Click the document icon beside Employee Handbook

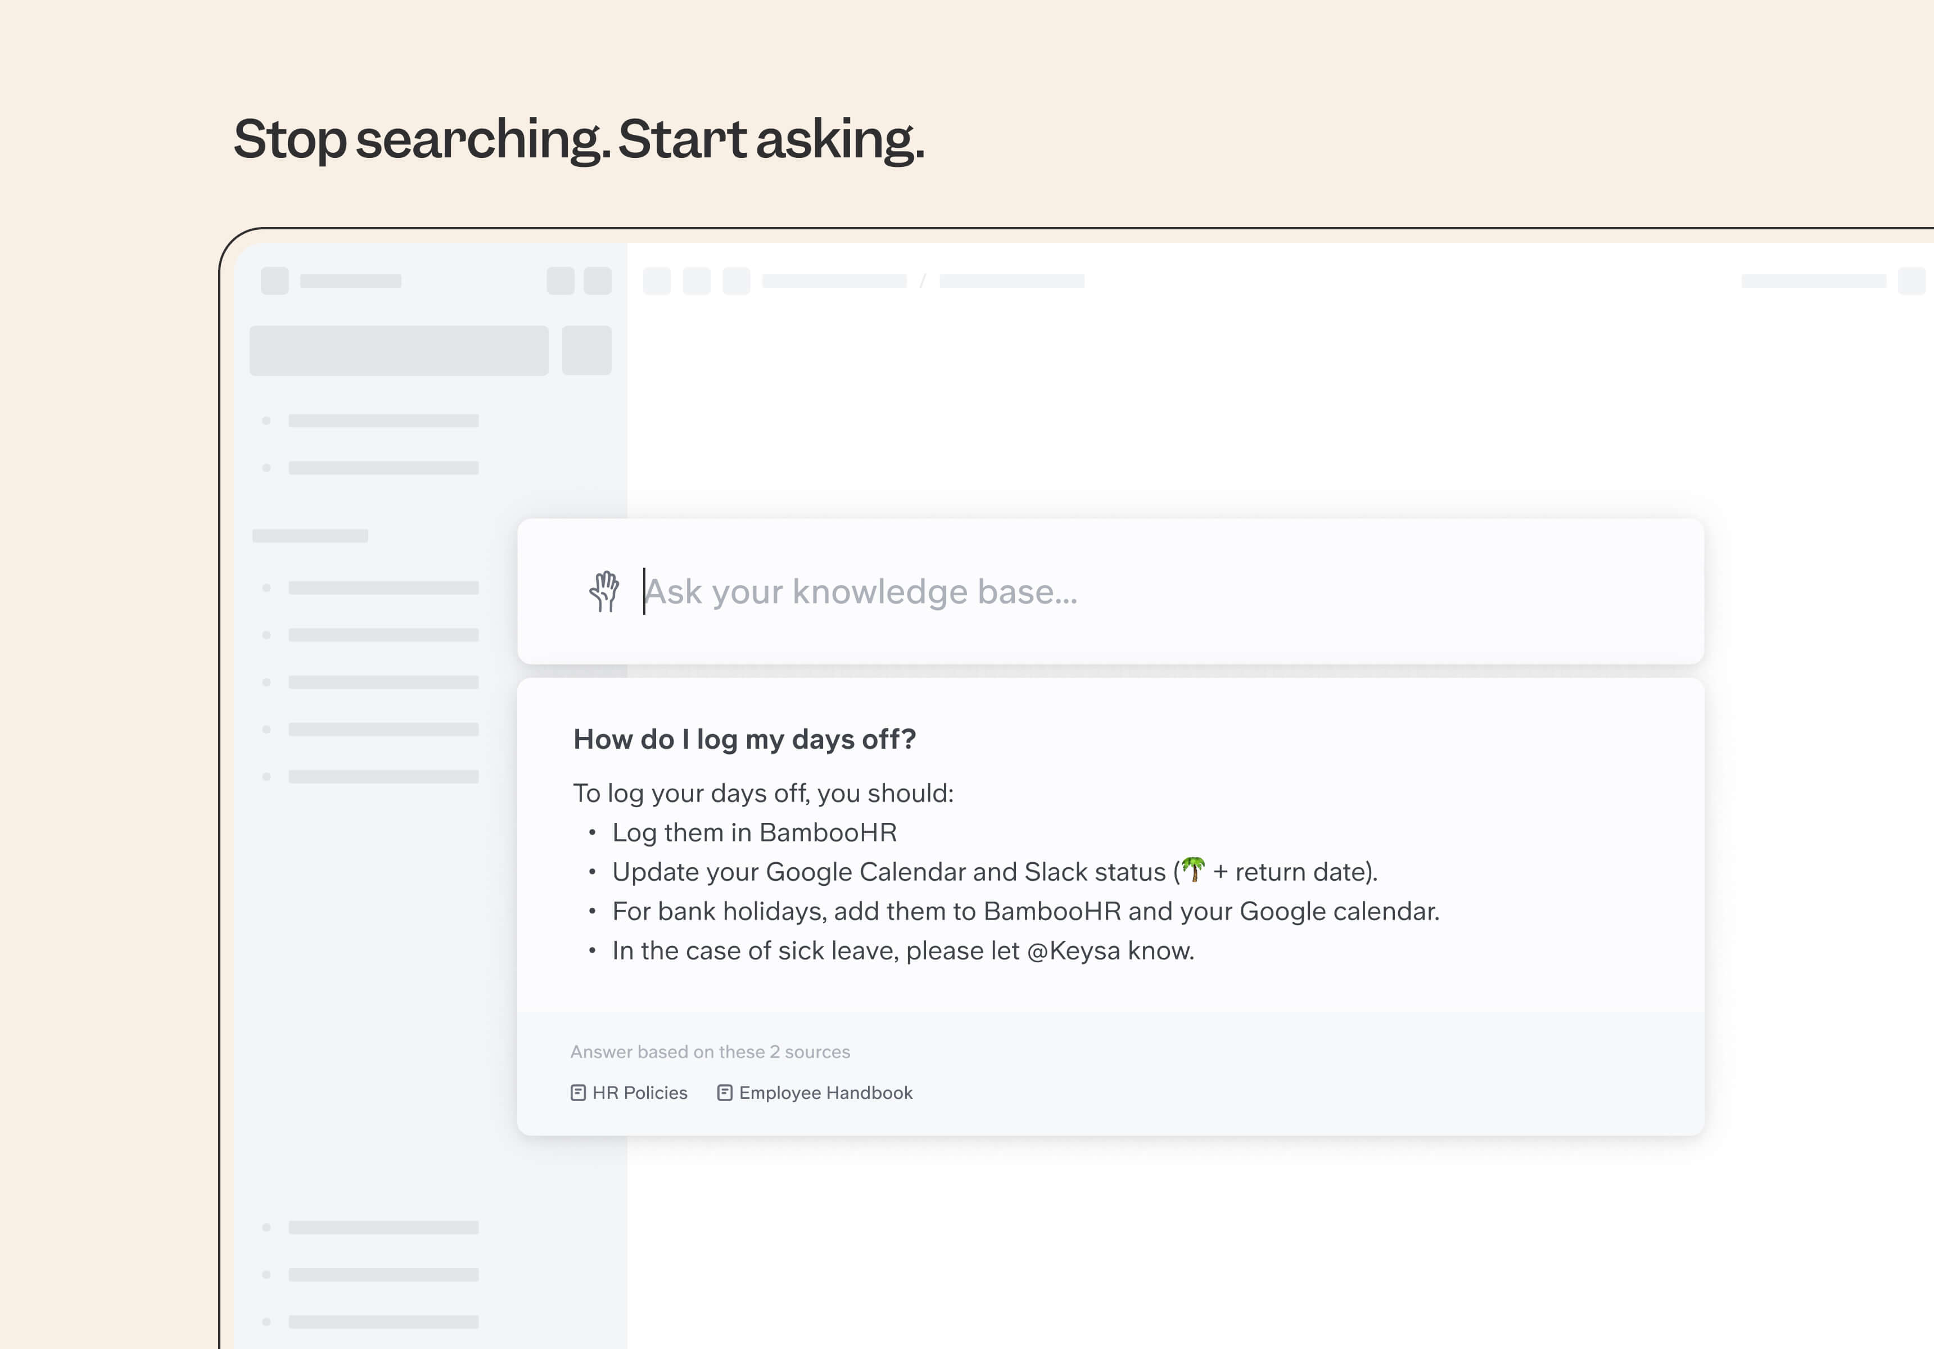[x=725, y=1092]
